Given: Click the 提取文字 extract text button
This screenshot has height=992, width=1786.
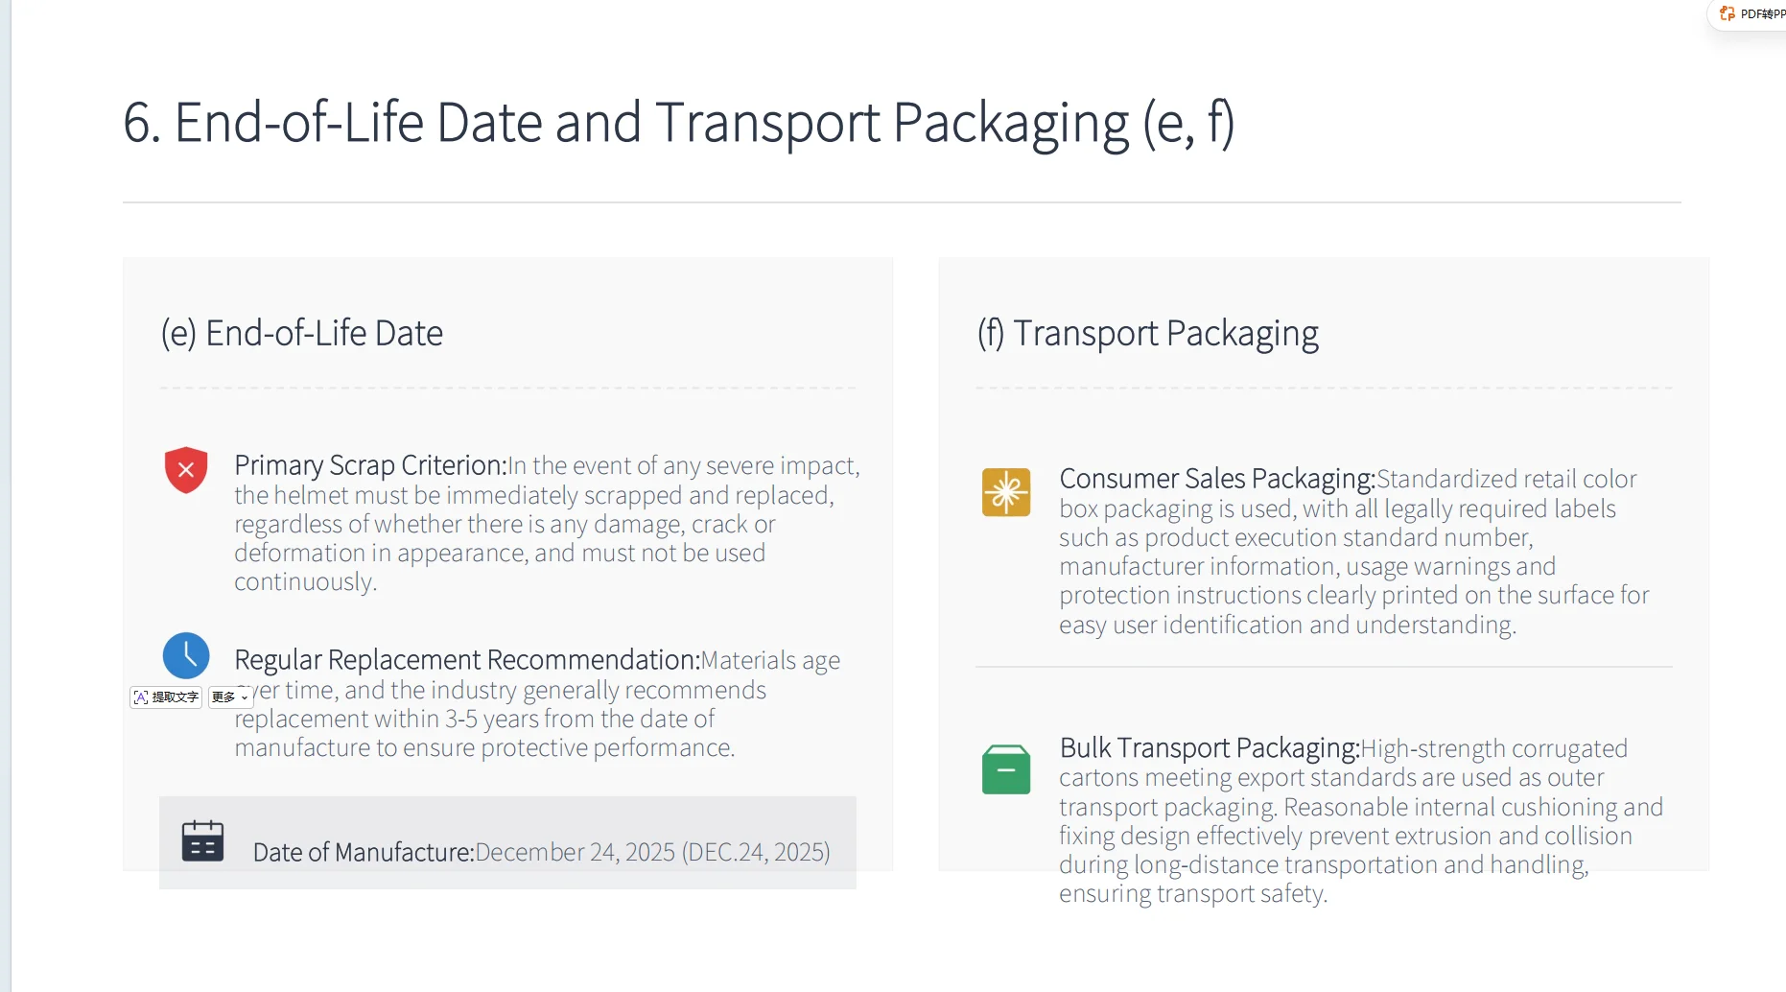Looking at the screenshot, I should pyautogui.click(x=166, y=697).
